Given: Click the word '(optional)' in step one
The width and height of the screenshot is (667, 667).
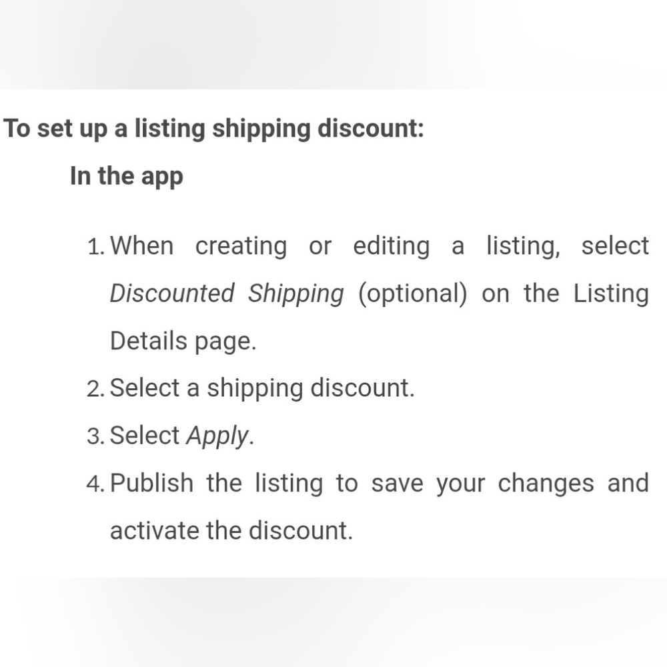Looking at the screenshot, I should pyautogui.click(x=412, y=293).
